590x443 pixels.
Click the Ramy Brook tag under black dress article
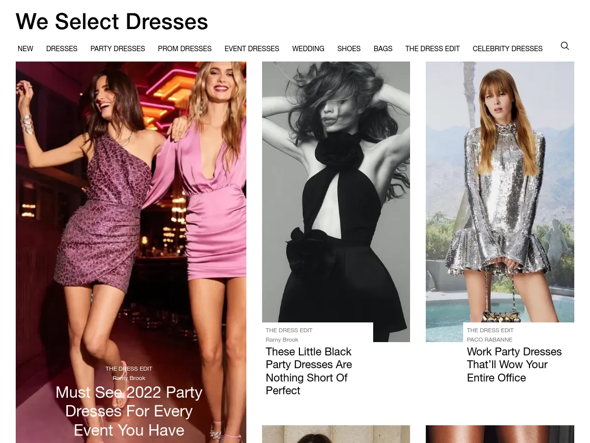tap(282, 340)
